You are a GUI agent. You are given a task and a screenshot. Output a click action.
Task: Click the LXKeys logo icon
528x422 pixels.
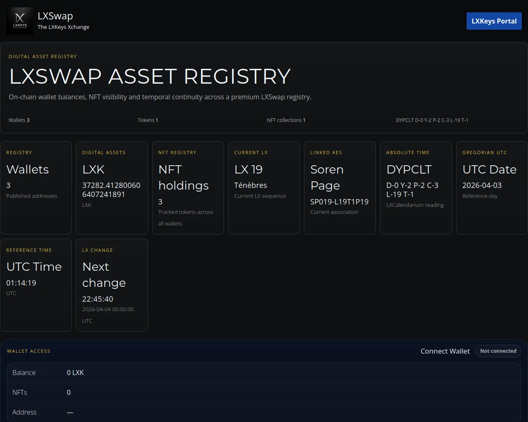pyautogui.click(x=20, y=21)
